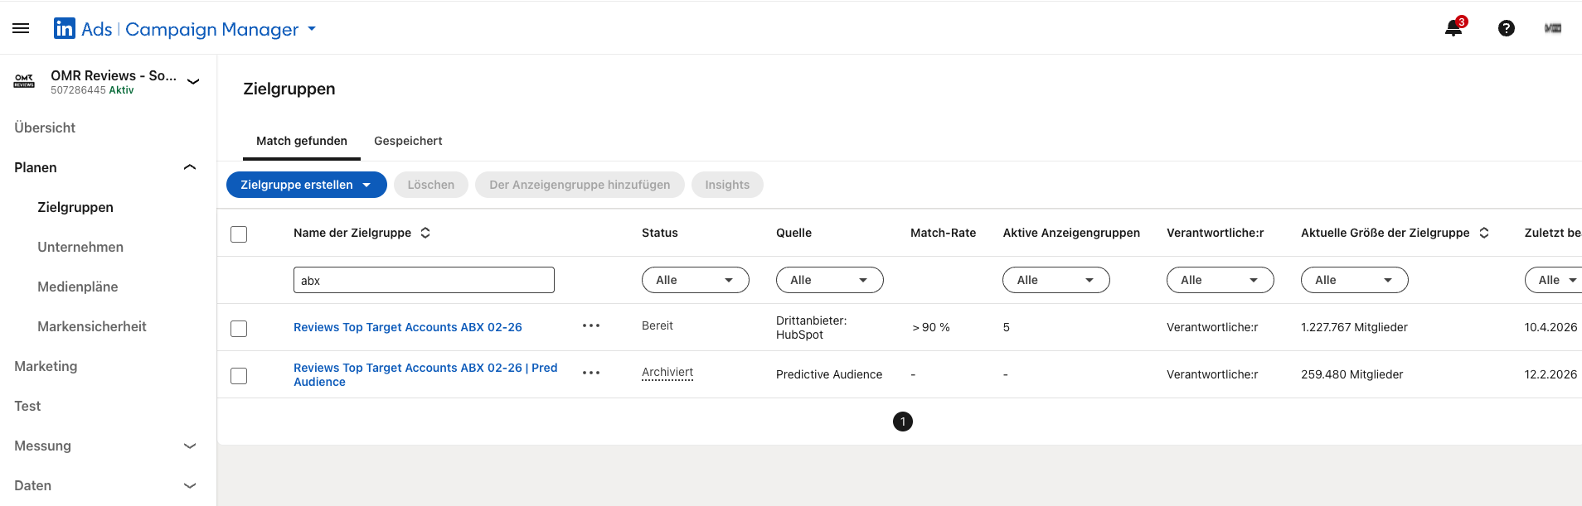This screenshot has width=1582, height=506.
Task: Open the notifications bell
Action: (1453, 28)
